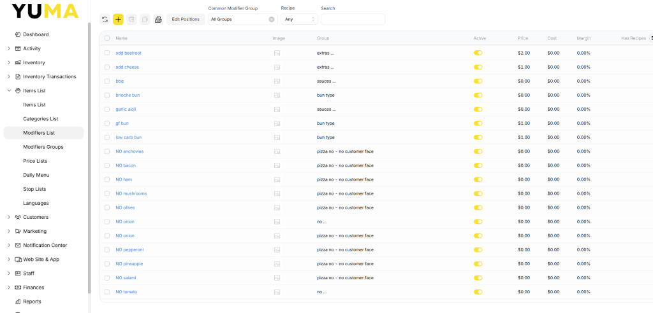Open Modifiers Groups in the sidebar
The width and height of the screenshot is (653, 313).
click(x=43, y=147)
